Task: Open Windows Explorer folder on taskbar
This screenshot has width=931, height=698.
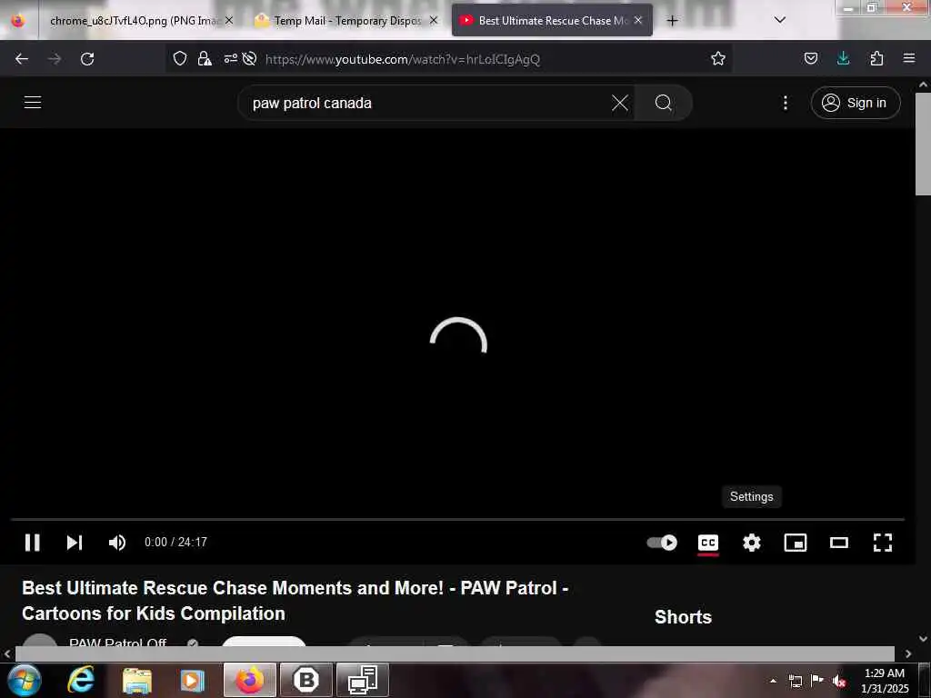Action: (137, 680)
